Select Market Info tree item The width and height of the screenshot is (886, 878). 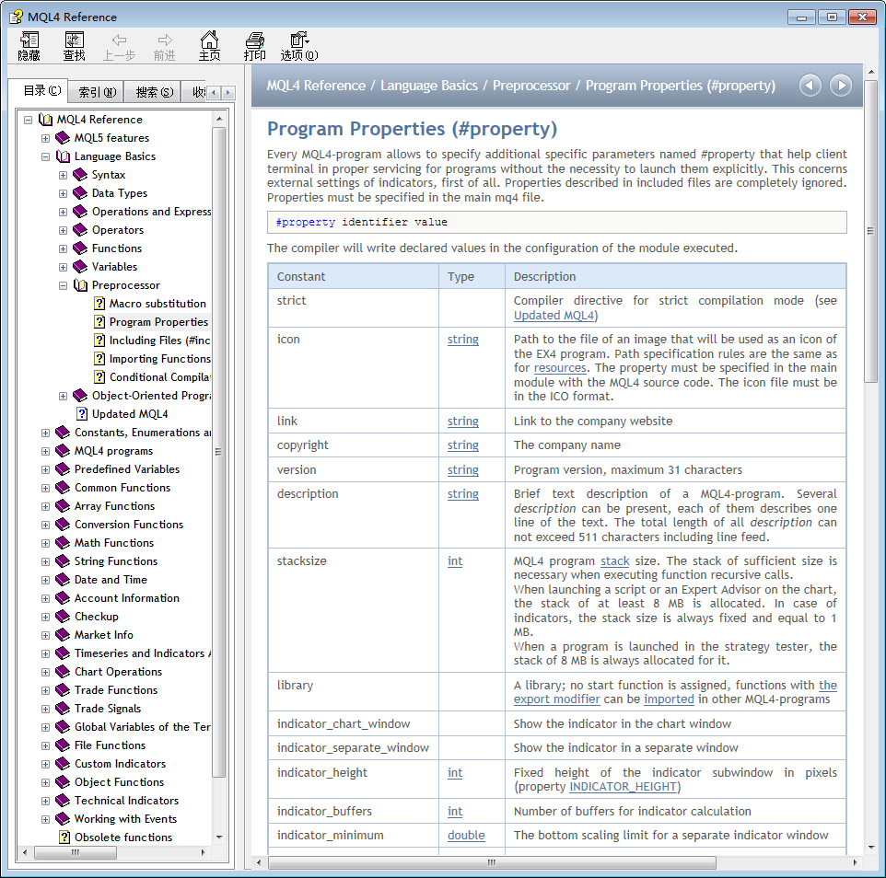[104, 635]
